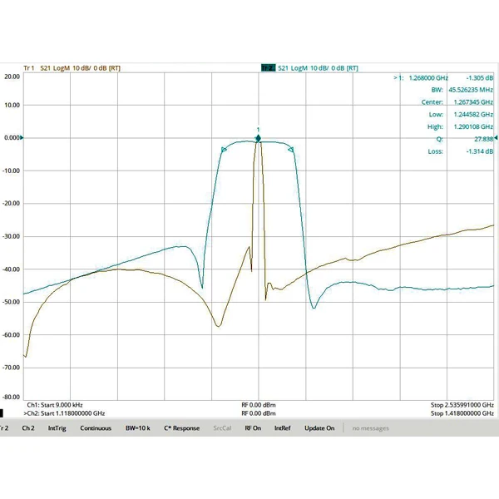
Task: Click the lower RF 0.00 dBm power label
Action: [259, 413]
